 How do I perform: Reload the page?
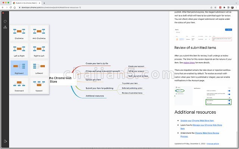point(11,7)
